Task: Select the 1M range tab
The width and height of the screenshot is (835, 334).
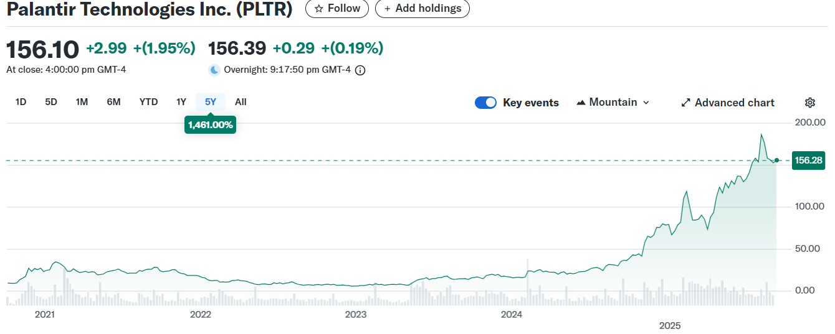Action: point(82,102)
